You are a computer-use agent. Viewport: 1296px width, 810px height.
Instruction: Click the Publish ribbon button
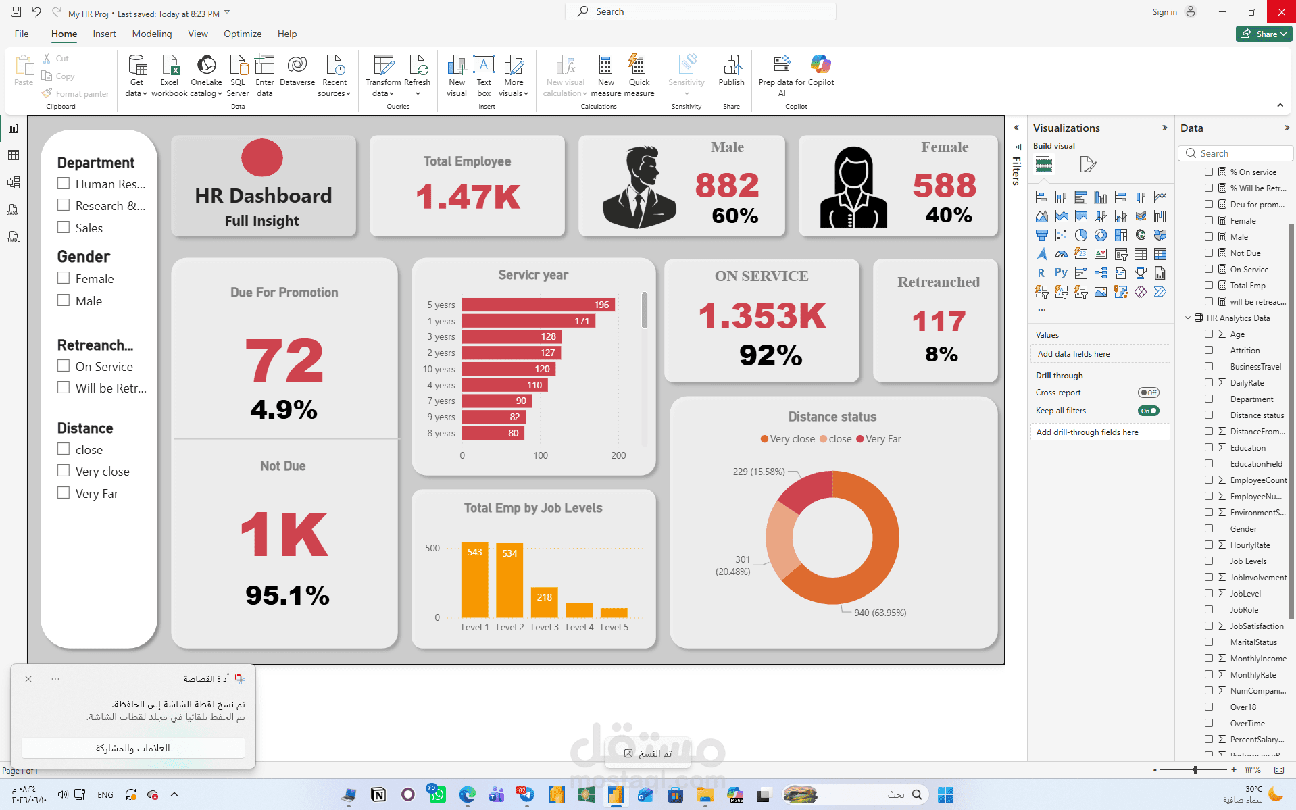coord(731,72)
